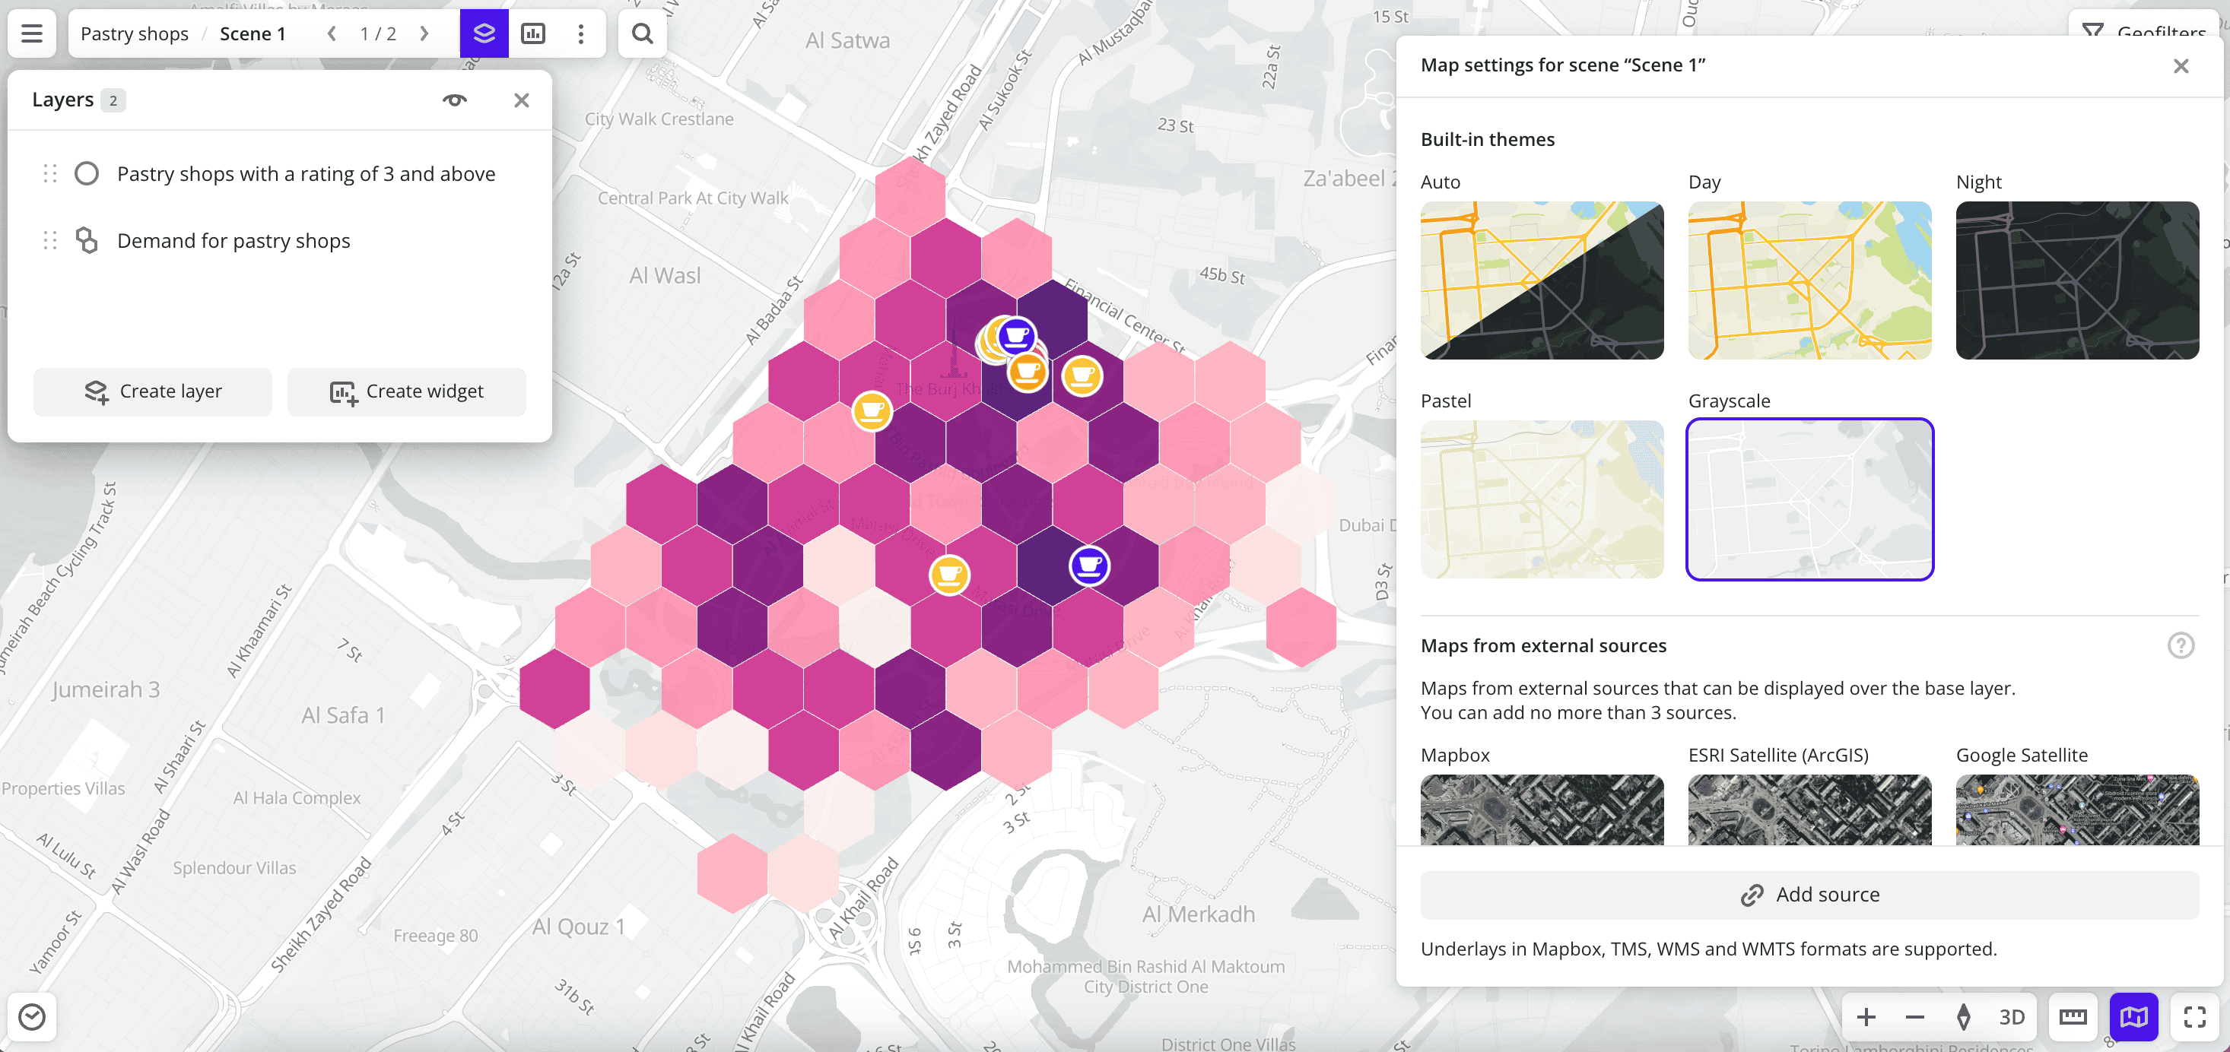Zoom in with the plus button
This screenshot has height=1052, width=2230.
tap(1866, 1016)
